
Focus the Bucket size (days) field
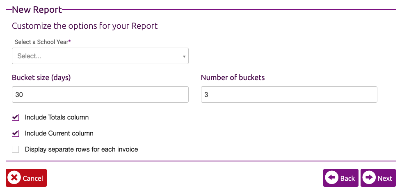coord(100,94)
